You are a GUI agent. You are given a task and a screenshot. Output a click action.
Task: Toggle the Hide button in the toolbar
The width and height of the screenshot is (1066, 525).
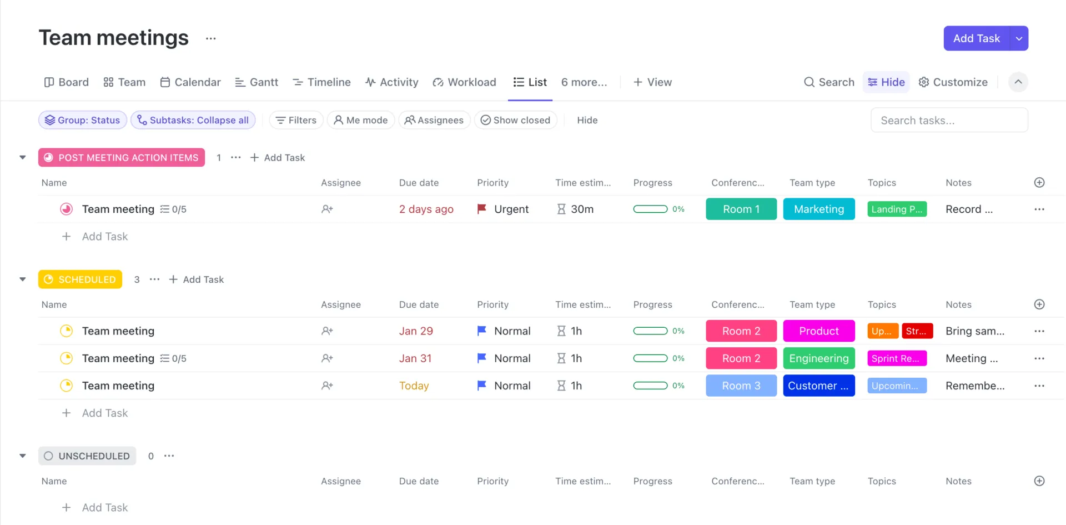click(886, 82)
